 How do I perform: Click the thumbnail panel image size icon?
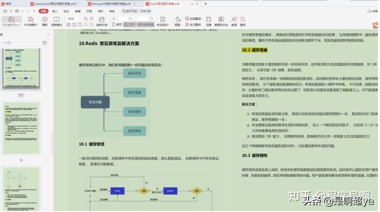[44, 43]
